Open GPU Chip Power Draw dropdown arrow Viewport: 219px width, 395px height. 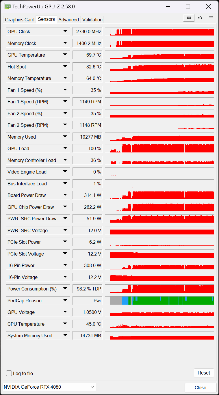[65, 207]
